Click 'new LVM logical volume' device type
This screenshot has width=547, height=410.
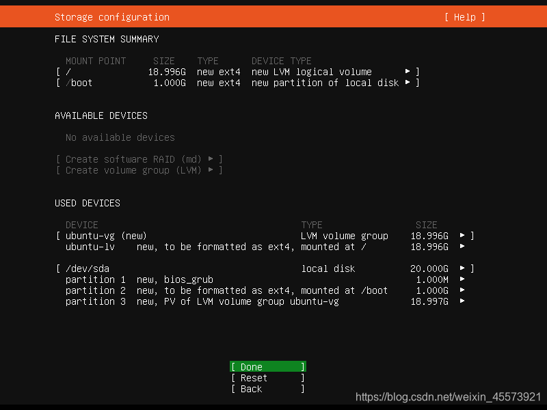312,72
